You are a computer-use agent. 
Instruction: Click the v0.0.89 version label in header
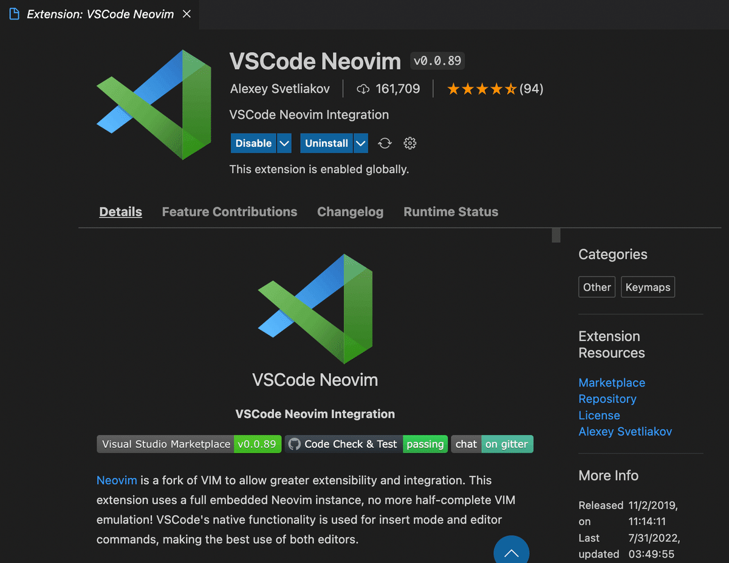click(437, 61)
